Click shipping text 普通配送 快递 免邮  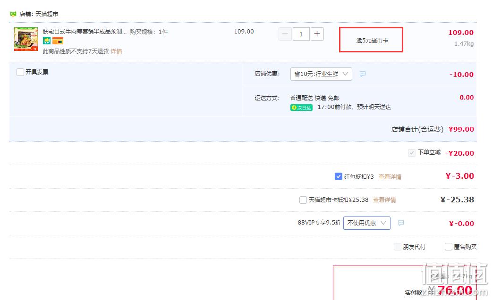315,98
